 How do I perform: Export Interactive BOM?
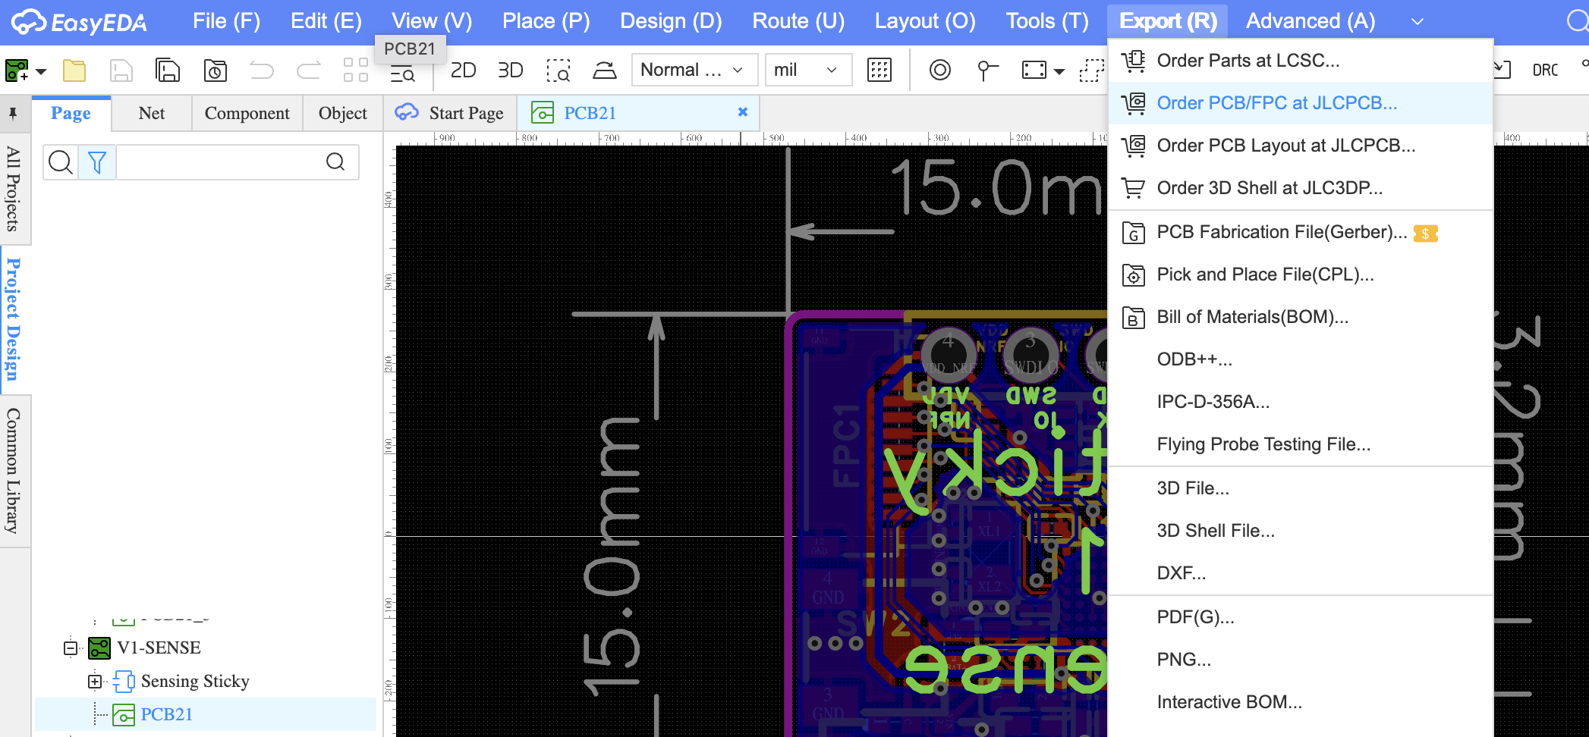(x=1301, y=702)
